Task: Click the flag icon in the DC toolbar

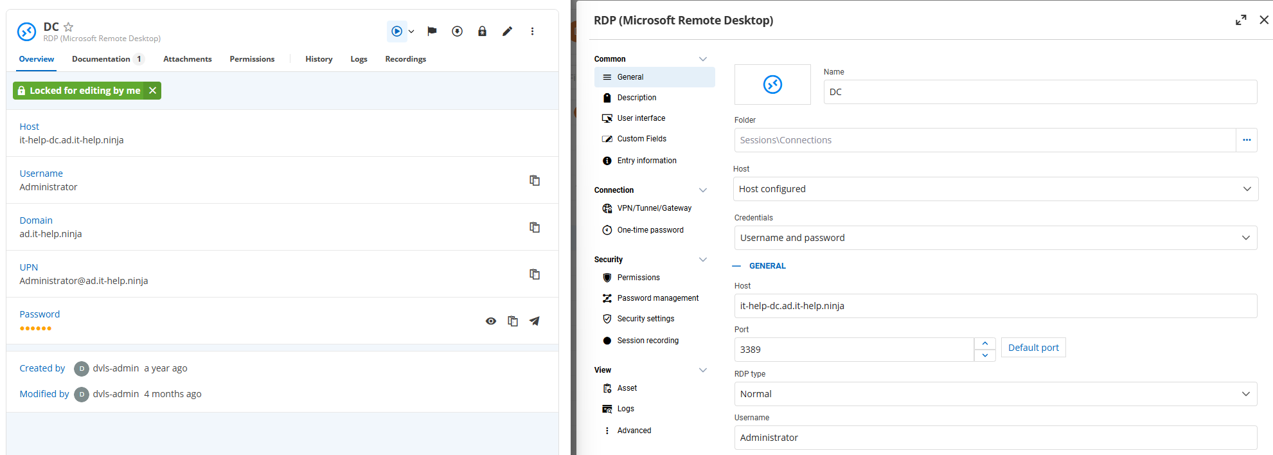Action: (x=432, y=31)
